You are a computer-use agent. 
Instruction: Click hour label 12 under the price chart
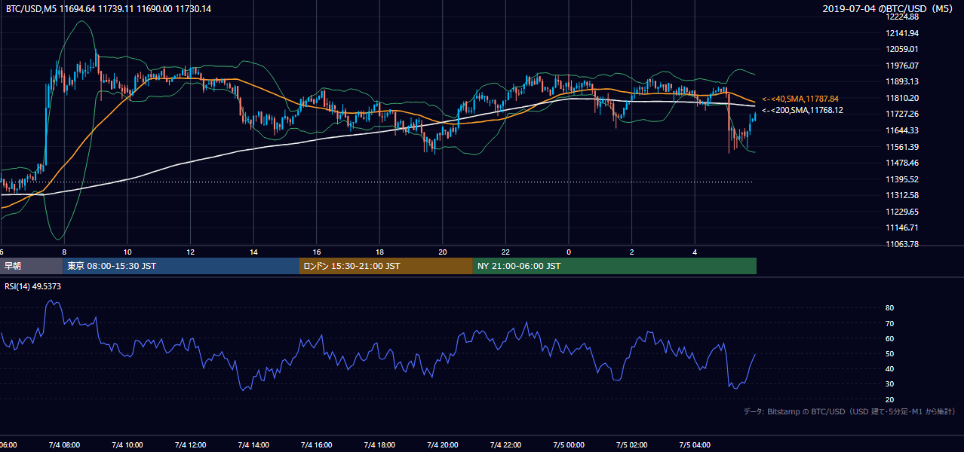point(191,252)
